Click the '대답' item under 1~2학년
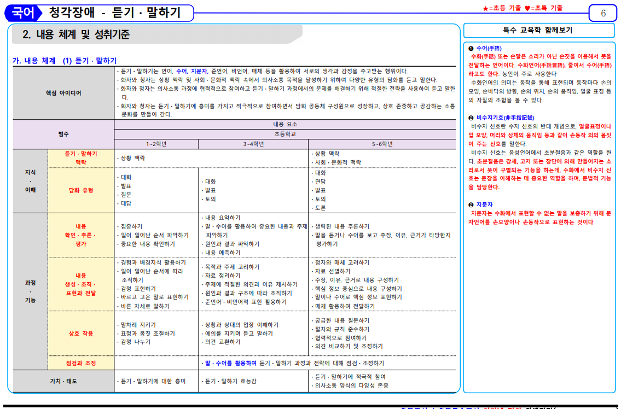Screen dimensions: 621x409 point(126,203)
